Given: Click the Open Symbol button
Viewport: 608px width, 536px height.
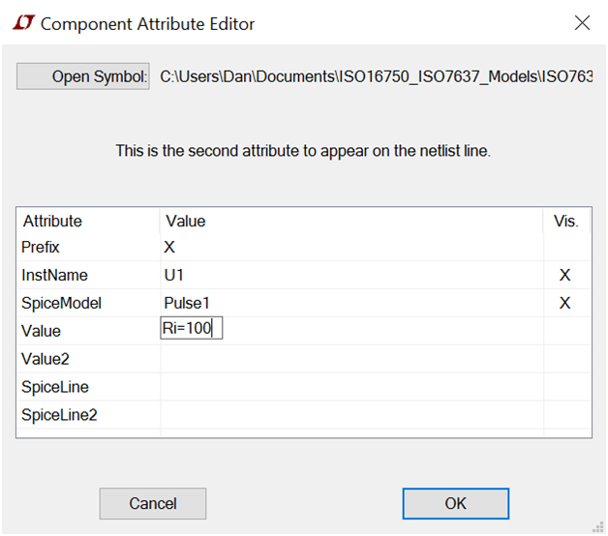Looking at the screenshot, I should [83, 76].
